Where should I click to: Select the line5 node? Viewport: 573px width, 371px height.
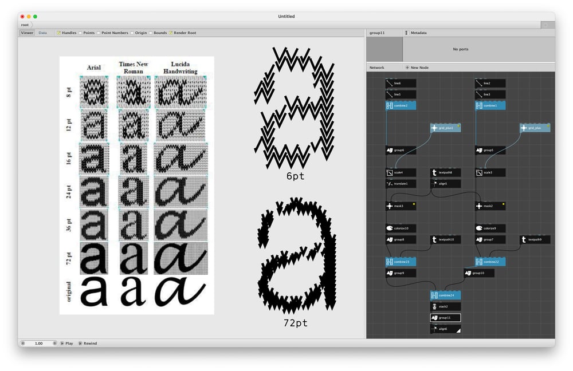(x=401, y=94)
